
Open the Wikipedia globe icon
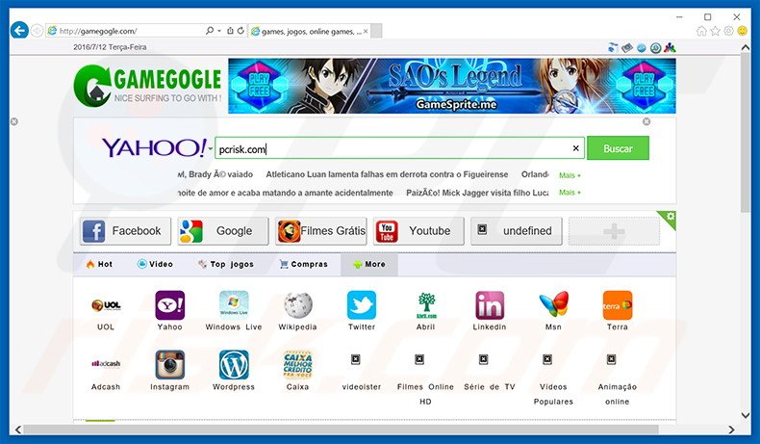point(297,305)
